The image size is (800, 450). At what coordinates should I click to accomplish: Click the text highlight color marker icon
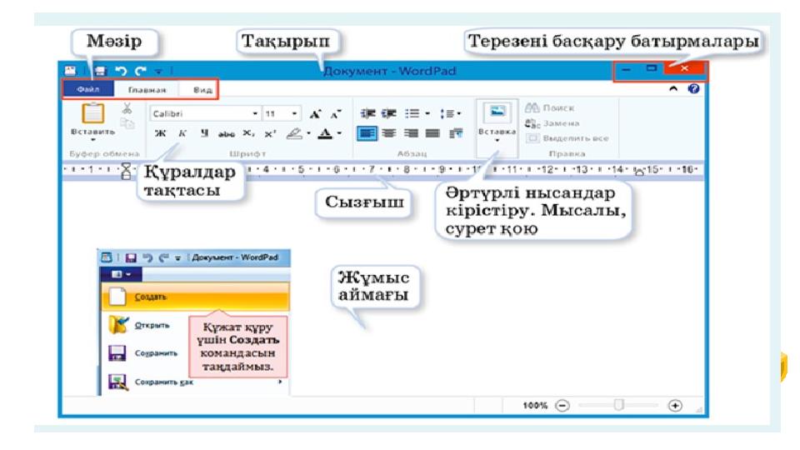294,133
